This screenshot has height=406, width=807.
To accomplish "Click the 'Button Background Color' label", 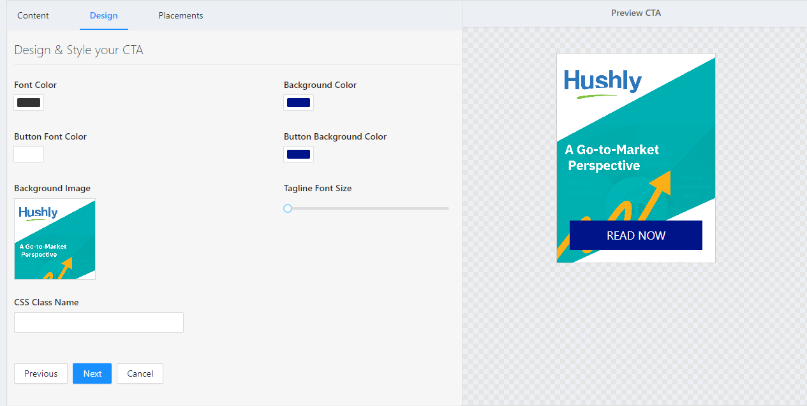I will tap(335, 136).
